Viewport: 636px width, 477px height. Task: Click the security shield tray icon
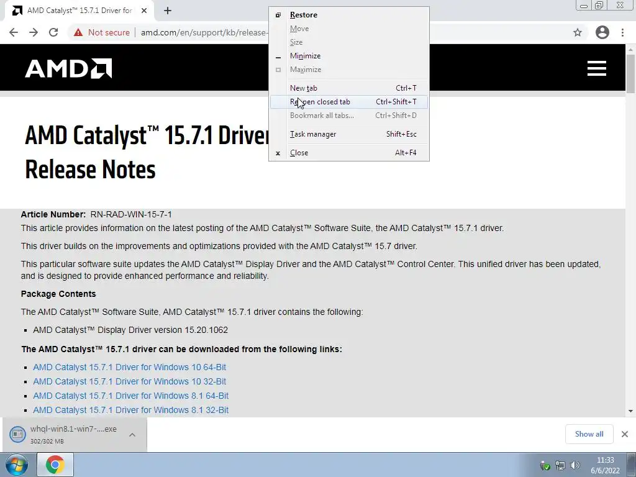click(x=545, y=465)
